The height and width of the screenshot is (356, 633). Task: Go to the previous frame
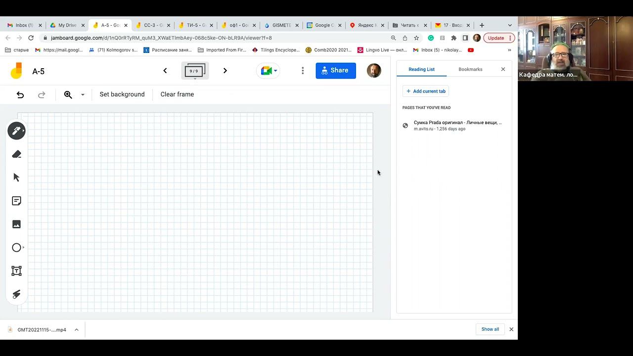pyautogui.click(x=165, y=71)
